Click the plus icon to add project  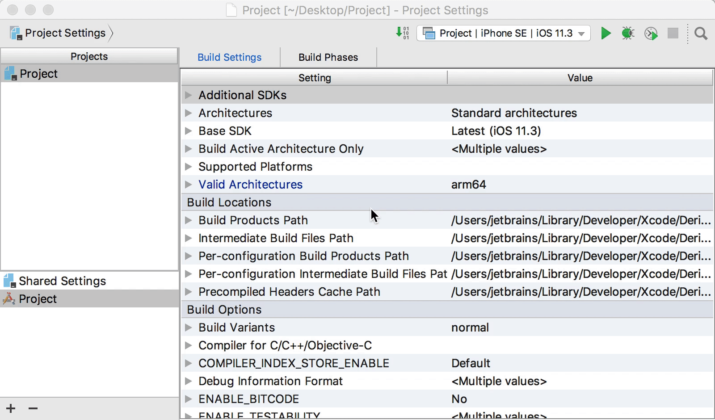11,408
